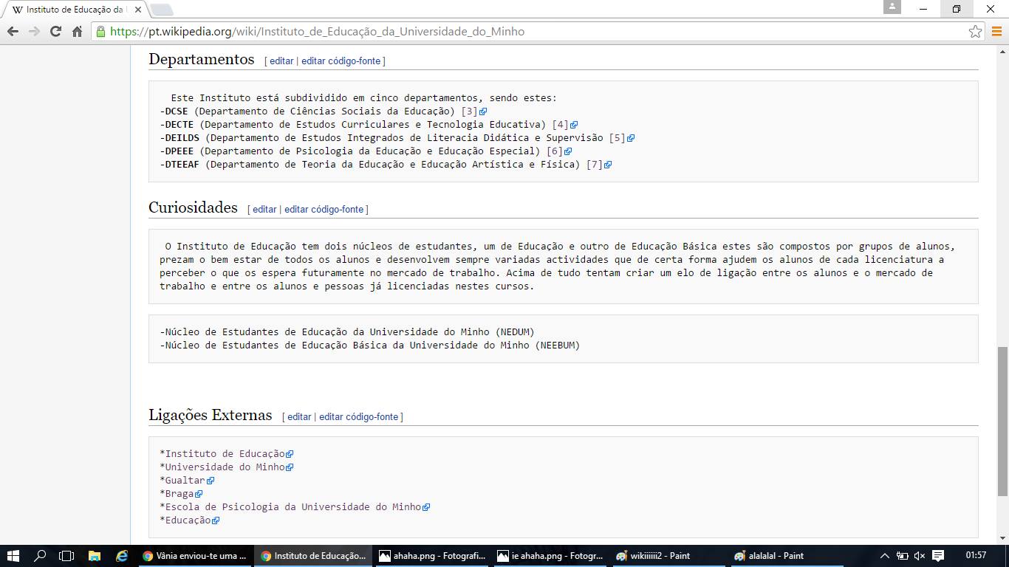The height and width of the screenshot is (567, 1009).
Task: Open external link [5] for DEILDS
Action: click(x=622, y=138)
